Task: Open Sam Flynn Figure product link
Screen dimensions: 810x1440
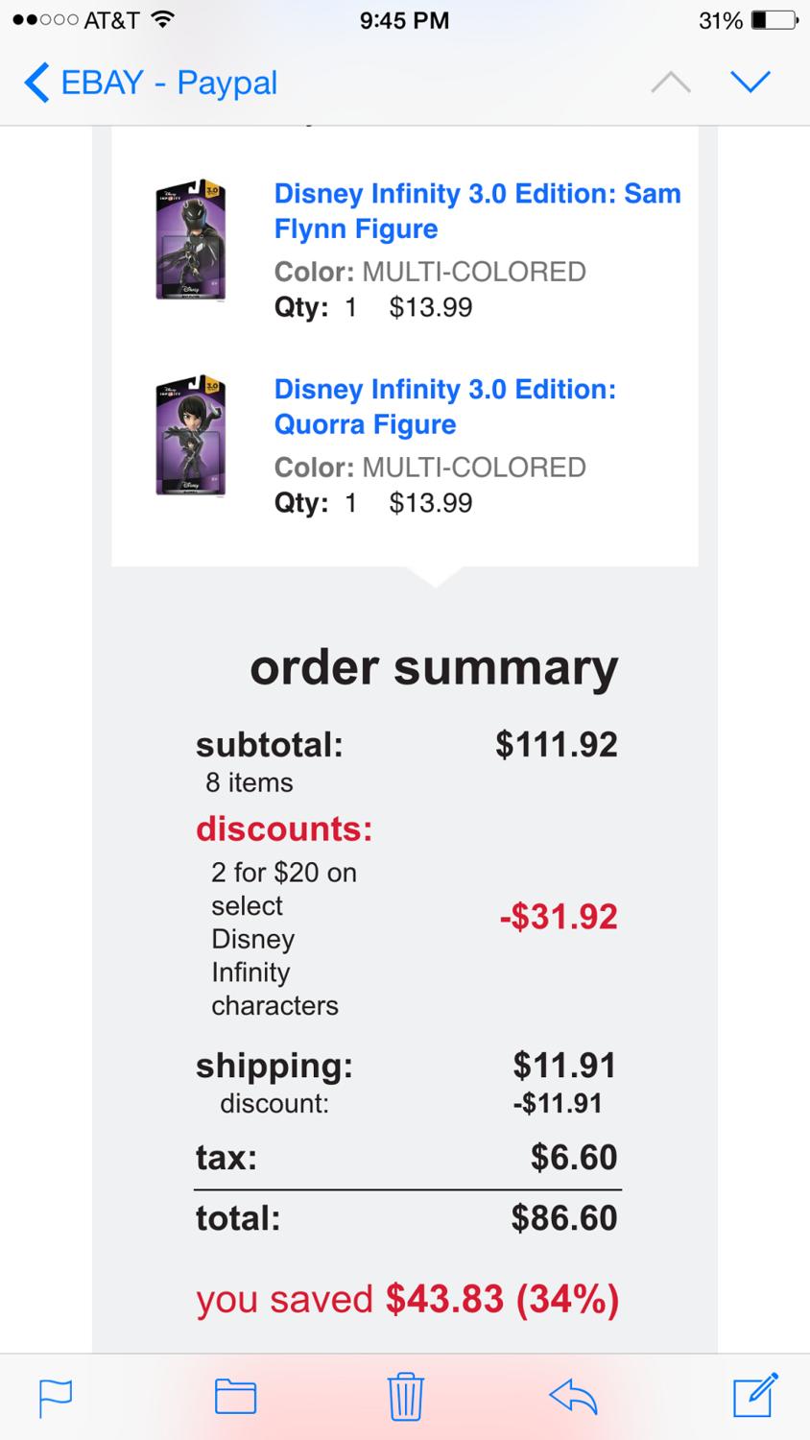Action: pyautogui.click(x=477, y=211)
